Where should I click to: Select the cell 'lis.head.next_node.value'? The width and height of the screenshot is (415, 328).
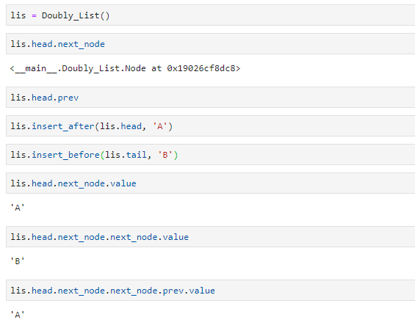(210, 183)
